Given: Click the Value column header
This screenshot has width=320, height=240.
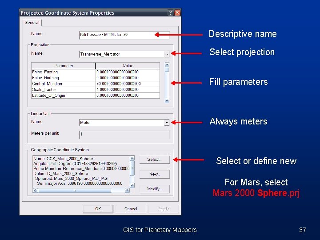Looking at the screenshot, I should click(128, 66).
